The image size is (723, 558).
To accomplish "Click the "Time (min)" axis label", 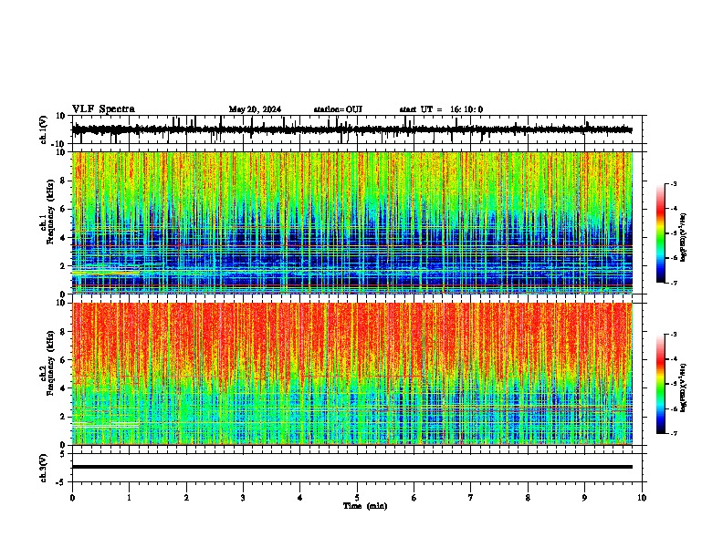I will click(x=365, y=506).
